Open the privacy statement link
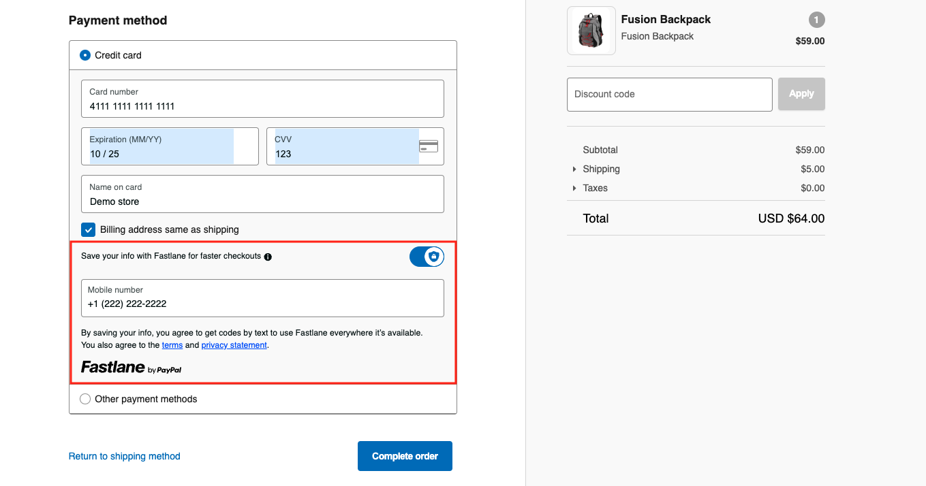The height and width of the screenshot is (486, 926). (234, 344)
